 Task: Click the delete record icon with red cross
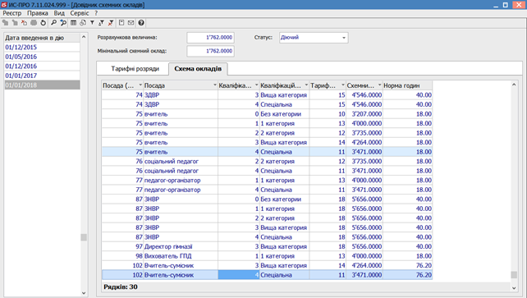coord(24,23)
